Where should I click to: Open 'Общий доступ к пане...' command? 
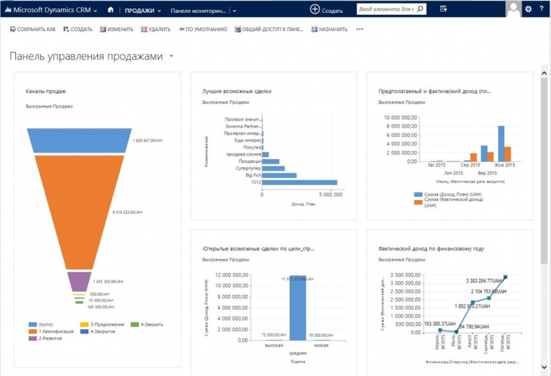tap(269, 30)
